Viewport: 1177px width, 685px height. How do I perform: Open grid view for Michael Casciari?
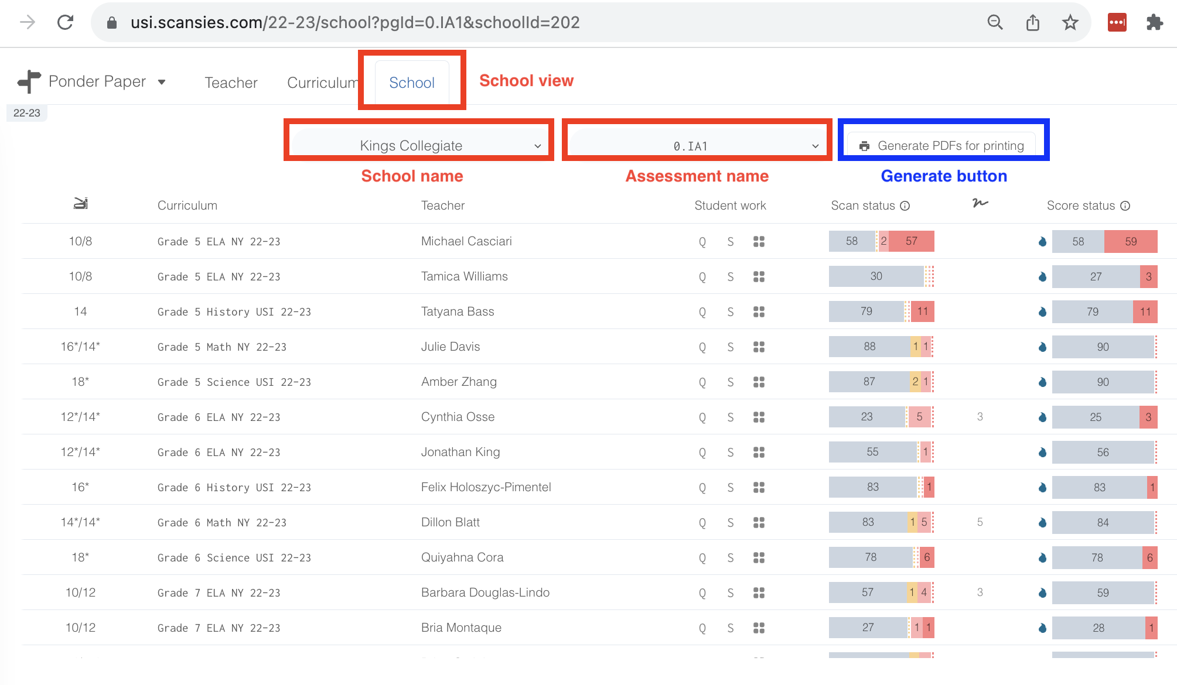[759, 241]
